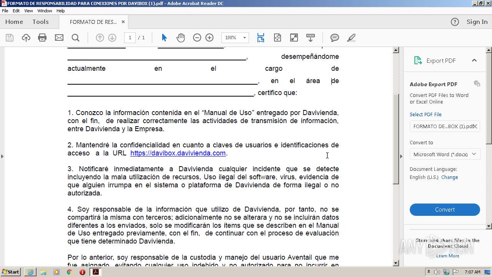
Task: Open the davibox.davivienda.com link
Action: [x=178, y=153]
